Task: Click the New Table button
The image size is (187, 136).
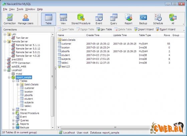Action: 104,29
